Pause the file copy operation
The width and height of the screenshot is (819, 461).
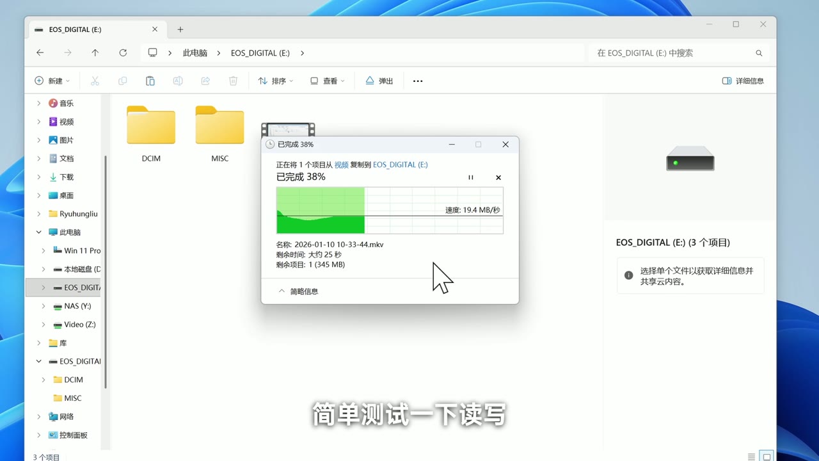[471, 177]
